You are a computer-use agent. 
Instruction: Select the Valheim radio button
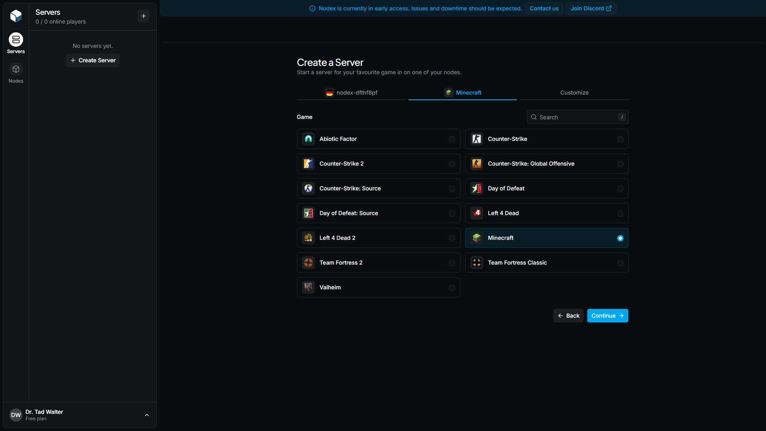(x=452, y=288)
